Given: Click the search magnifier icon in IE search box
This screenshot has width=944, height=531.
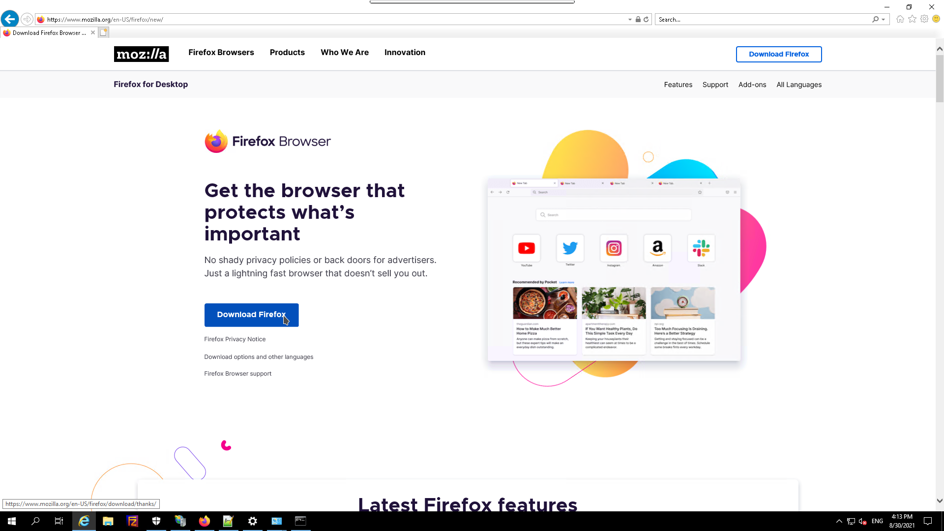Looking at the screenshot, I should (x=875, y=20).
